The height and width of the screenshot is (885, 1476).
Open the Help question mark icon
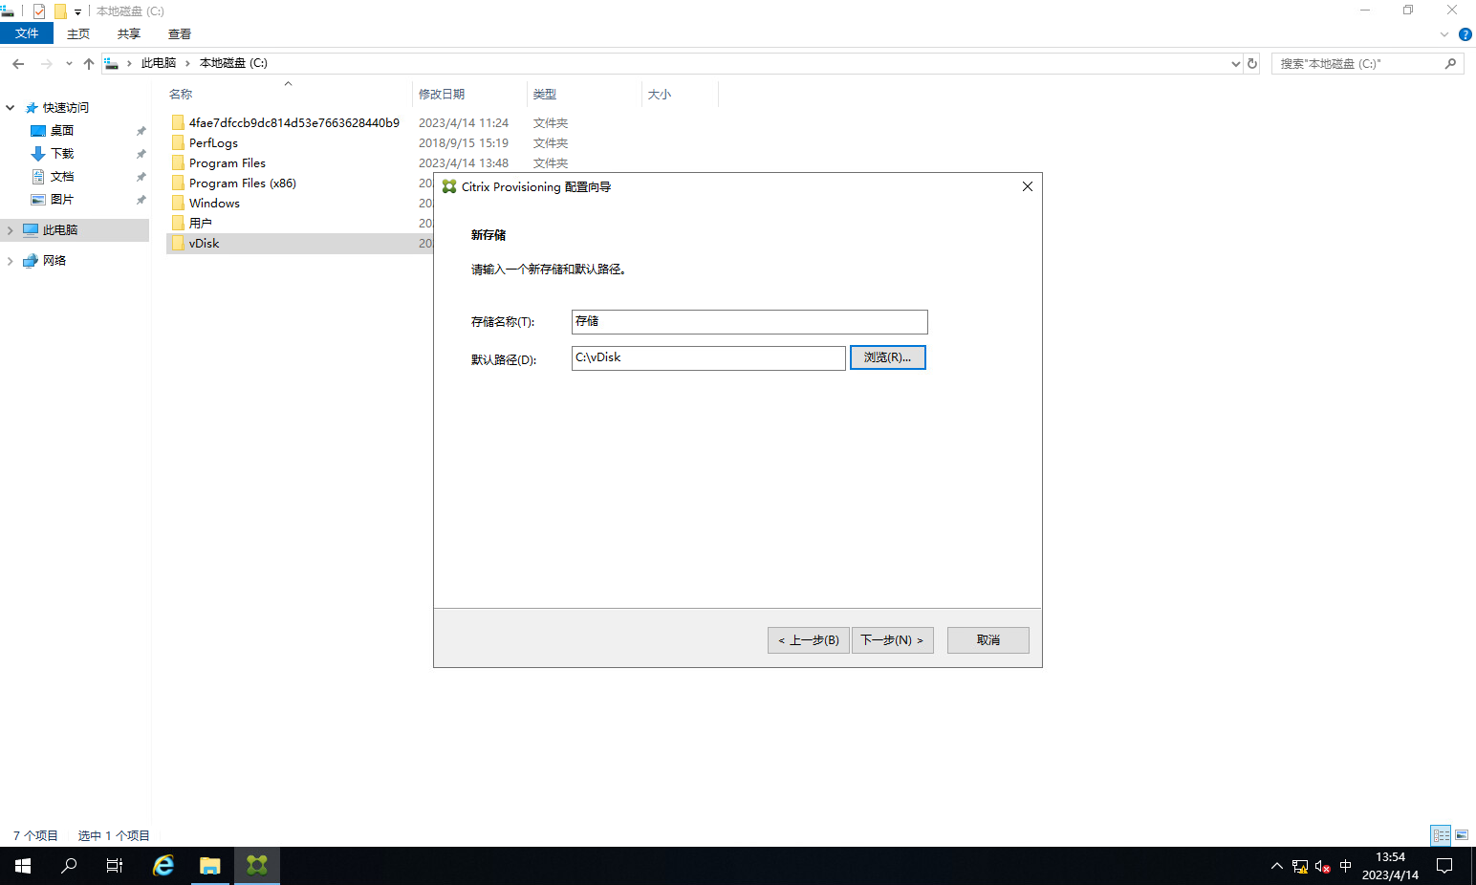pos(1465,34)
